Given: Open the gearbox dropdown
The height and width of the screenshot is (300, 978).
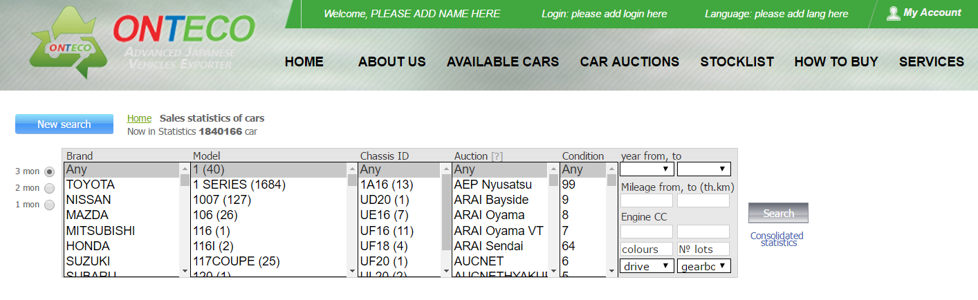Looking at the screenshot, I should point(703,265).
